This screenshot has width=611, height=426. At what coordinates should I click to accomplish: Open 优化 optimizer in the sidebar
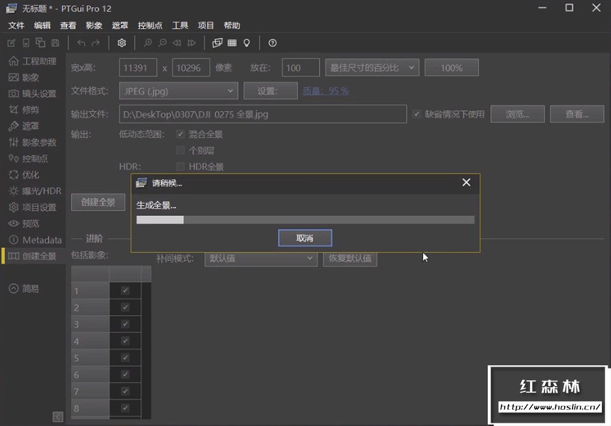click(24, 175)
